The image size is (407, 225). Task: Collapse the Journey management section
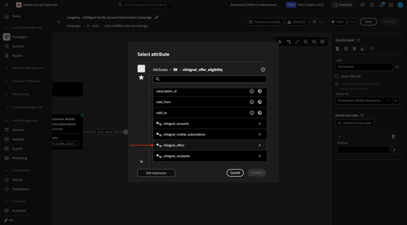(x=7, y=28)
